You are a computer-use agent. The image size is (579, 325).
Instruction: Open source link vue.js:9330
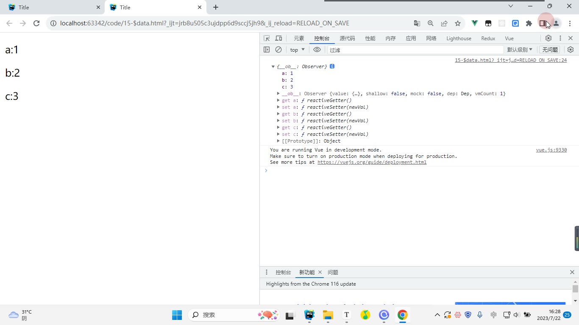(x=551, y=150)
